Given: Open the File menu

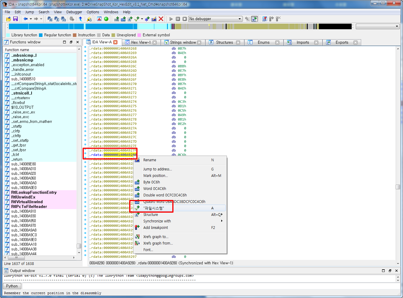Looking at the screenshot, I should point(7,12).
